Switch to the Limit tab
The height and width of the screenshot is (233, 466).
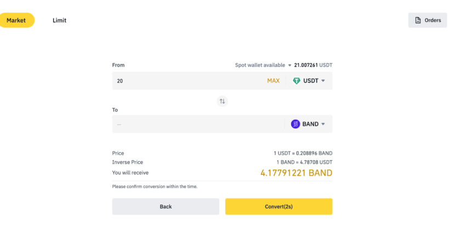pyautogui.click(x=59, y=20)
